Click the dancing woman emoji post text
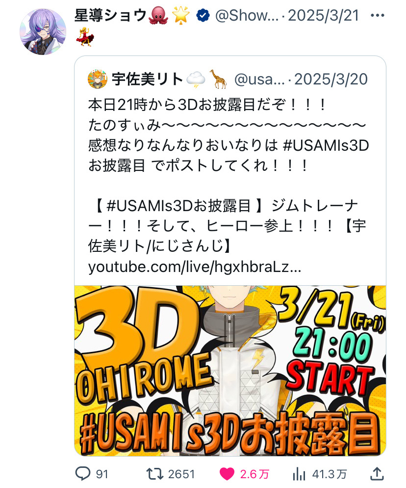The height and width of the screenshot is (488, 406). click(x=85, y=37)
